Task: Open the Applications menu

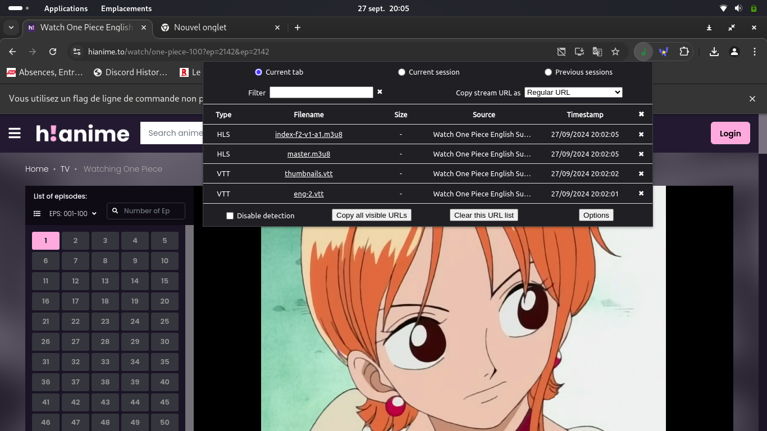Action: coord(66,8)
